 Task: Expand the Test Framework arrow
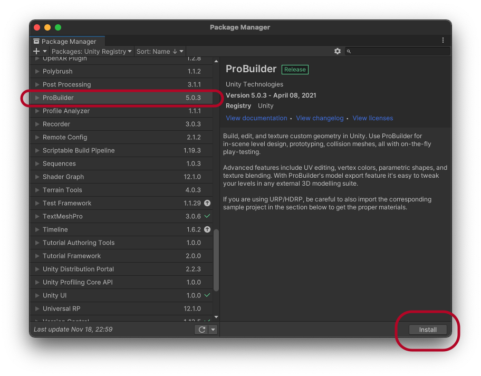pos(37,203)
